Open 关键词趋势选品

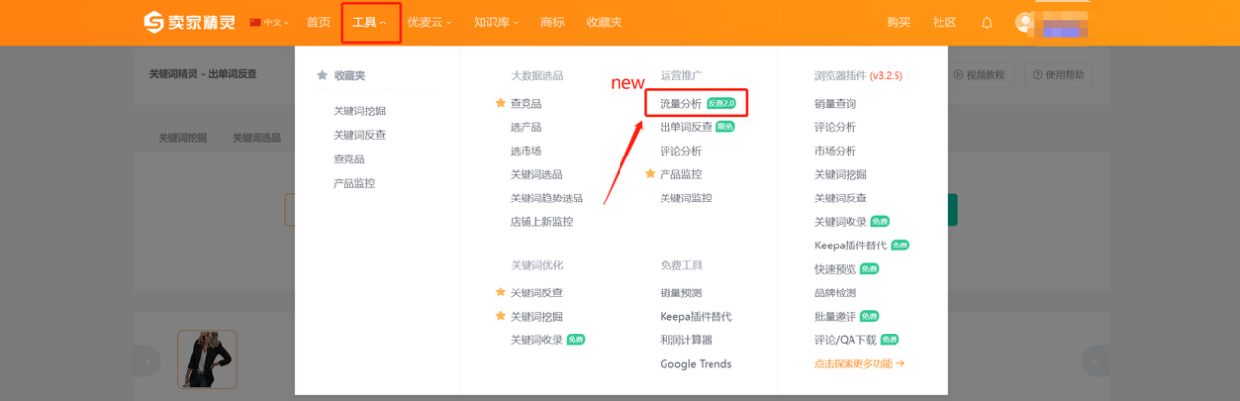(546, 199)
